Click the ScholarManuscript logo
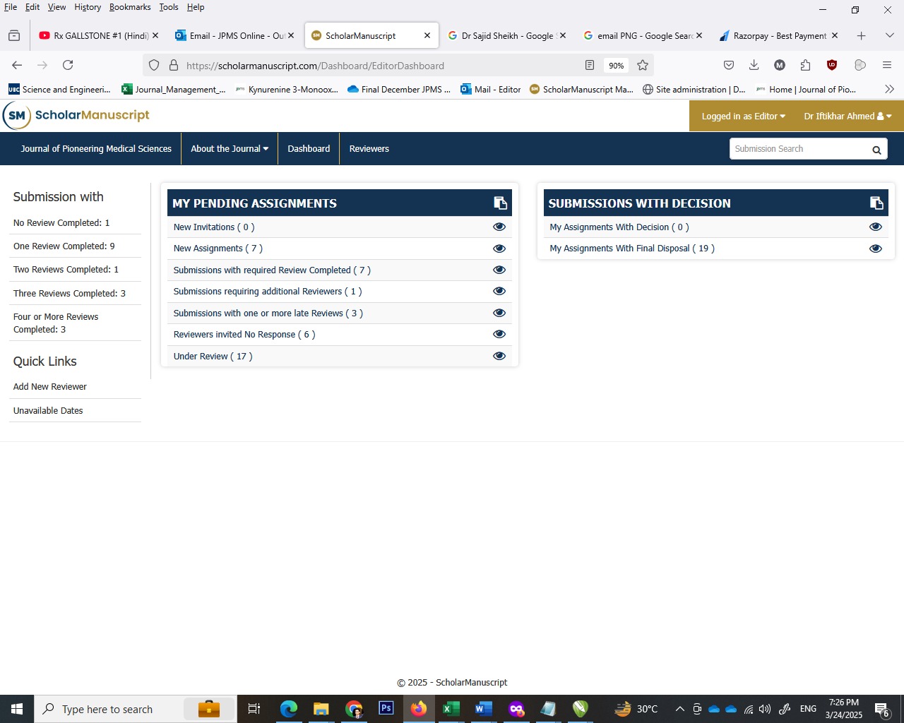904x723 pixels. [76, 115]
